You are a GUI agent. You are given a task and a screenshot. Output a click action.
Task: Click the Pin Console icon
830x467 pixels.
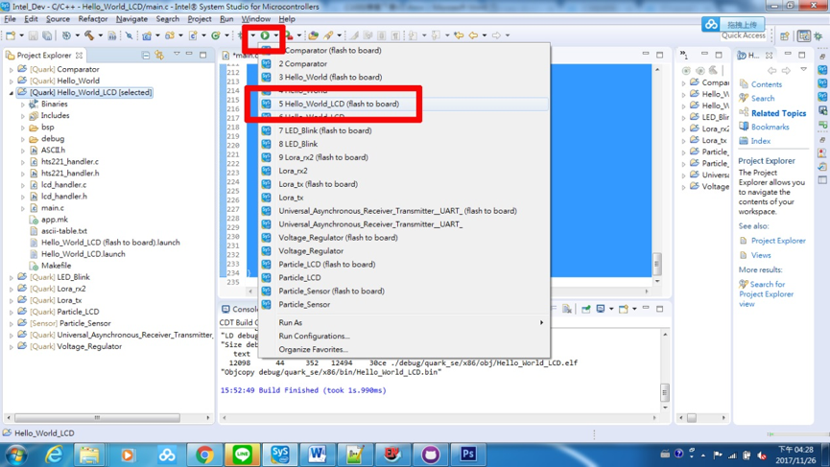(x=586, y=309)
